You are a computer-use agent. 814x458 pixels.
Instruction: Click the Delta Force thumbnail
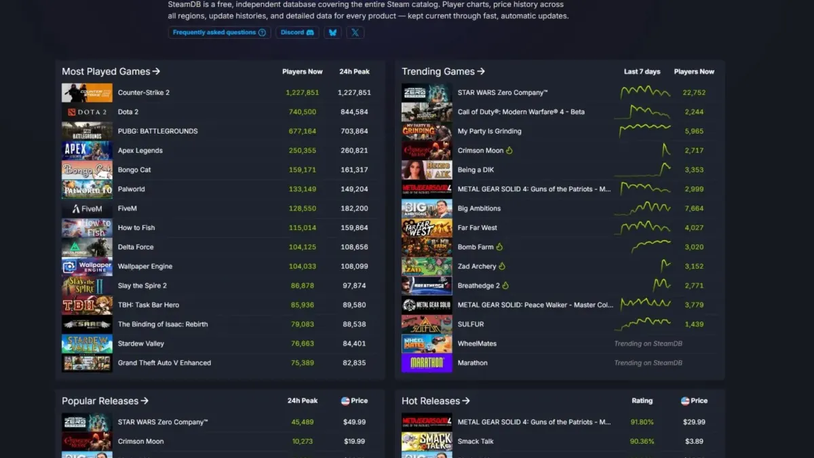pos(87,247)
